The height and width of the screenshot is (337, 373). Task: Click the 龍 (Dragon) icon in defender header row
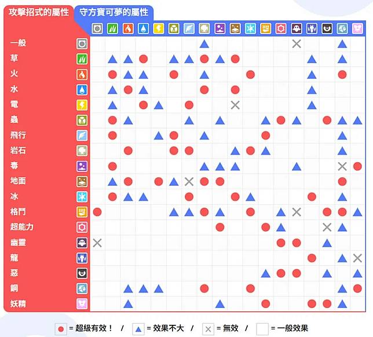[312, 28]
